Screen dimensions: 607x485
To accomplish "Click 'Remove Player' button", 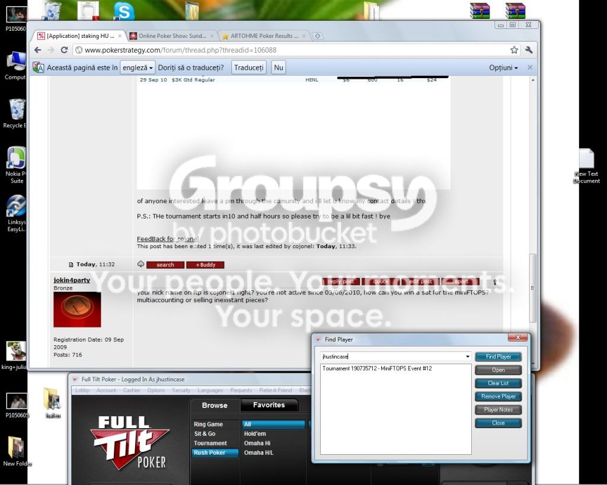I will 498,396.
